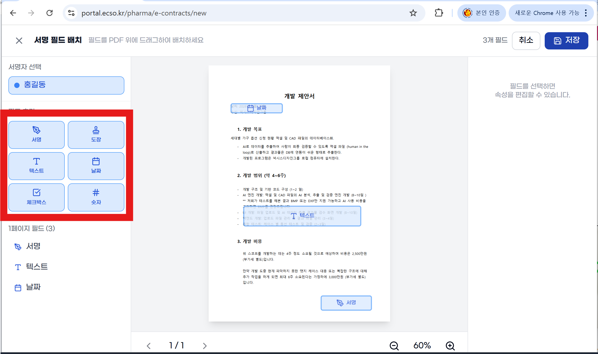Select the 서명 signature field tool
Viewport: 598px width, 354px height.
pos(36,135)
